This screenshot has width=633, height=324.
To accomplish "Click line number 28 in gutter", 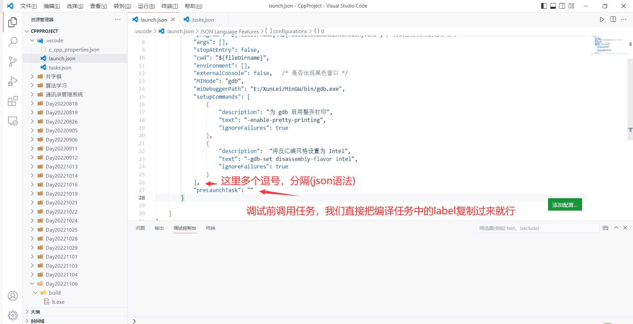I will pos(142,198).
